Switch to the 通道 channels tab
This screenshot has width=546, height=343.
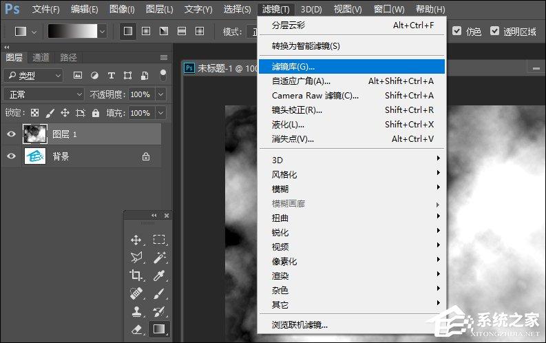(41, 57)
